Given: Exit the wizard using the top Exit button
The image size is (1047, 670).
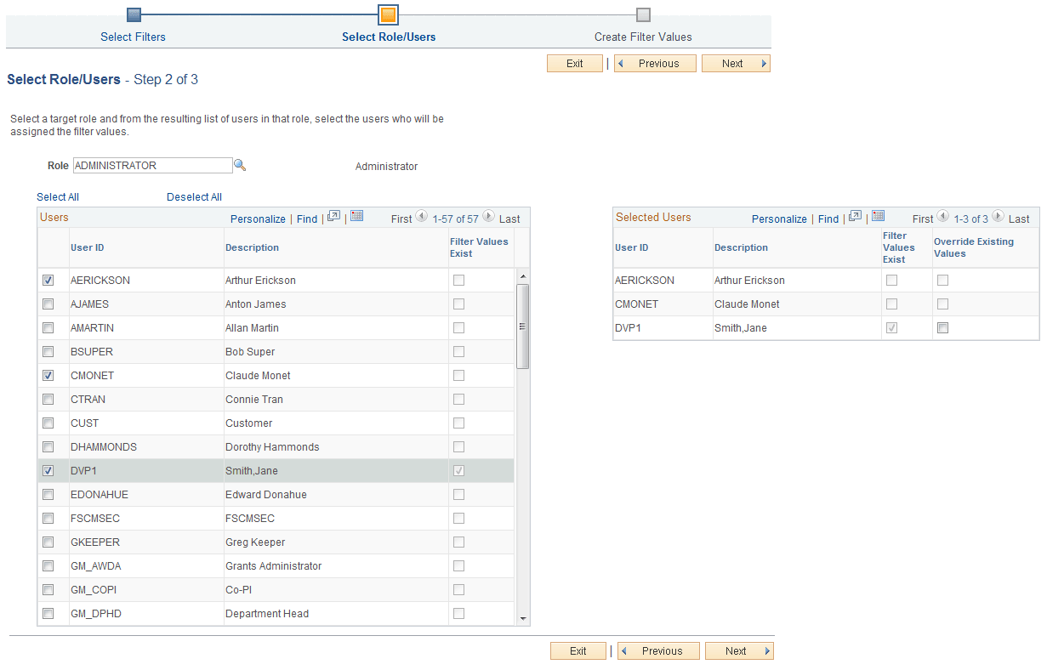Looking at the screenshot, I should tap(575, 63).
